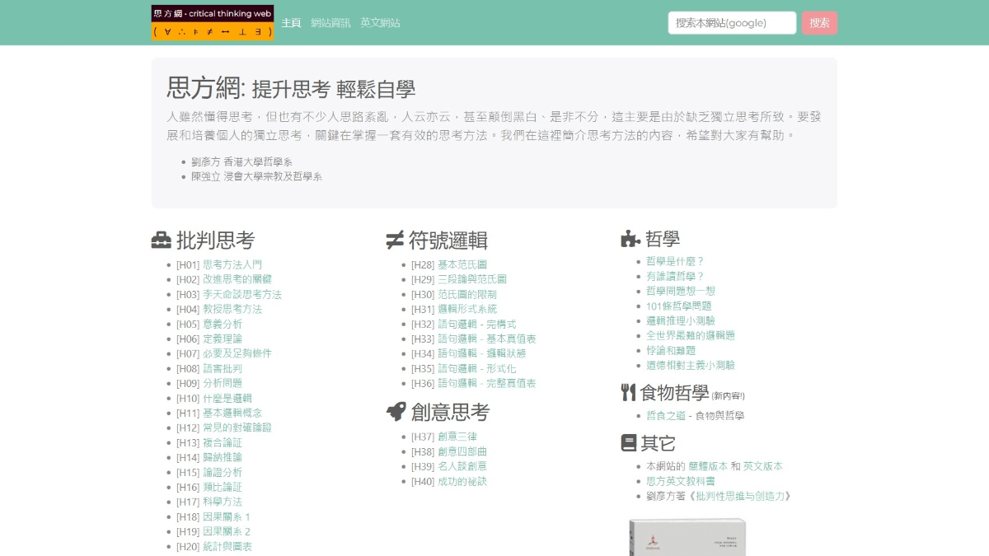The width and height of the screenshot is (989, 556).
Task: Click the not-equal icon beside 符號邏輯
Action: click(x=395, y=241)
